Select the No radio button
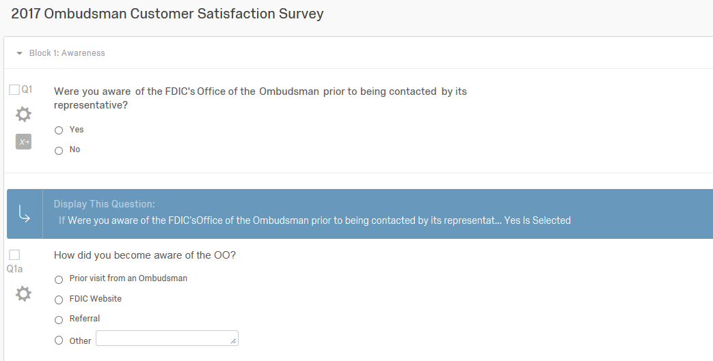Viewport: 713px width, 361px height. tap(59, 150)
